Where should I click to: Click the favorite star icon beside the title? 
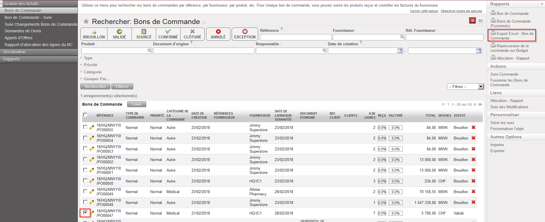(86, 21)
